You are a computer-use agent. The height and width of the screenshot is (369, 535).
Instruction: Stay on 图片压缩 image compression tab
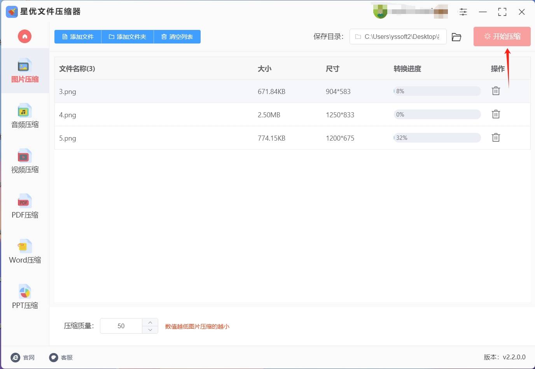click(x=24, y=71)
